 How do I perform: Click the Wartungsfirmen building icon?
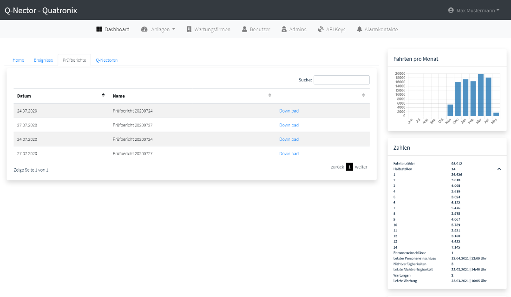[x=189, y=29]
